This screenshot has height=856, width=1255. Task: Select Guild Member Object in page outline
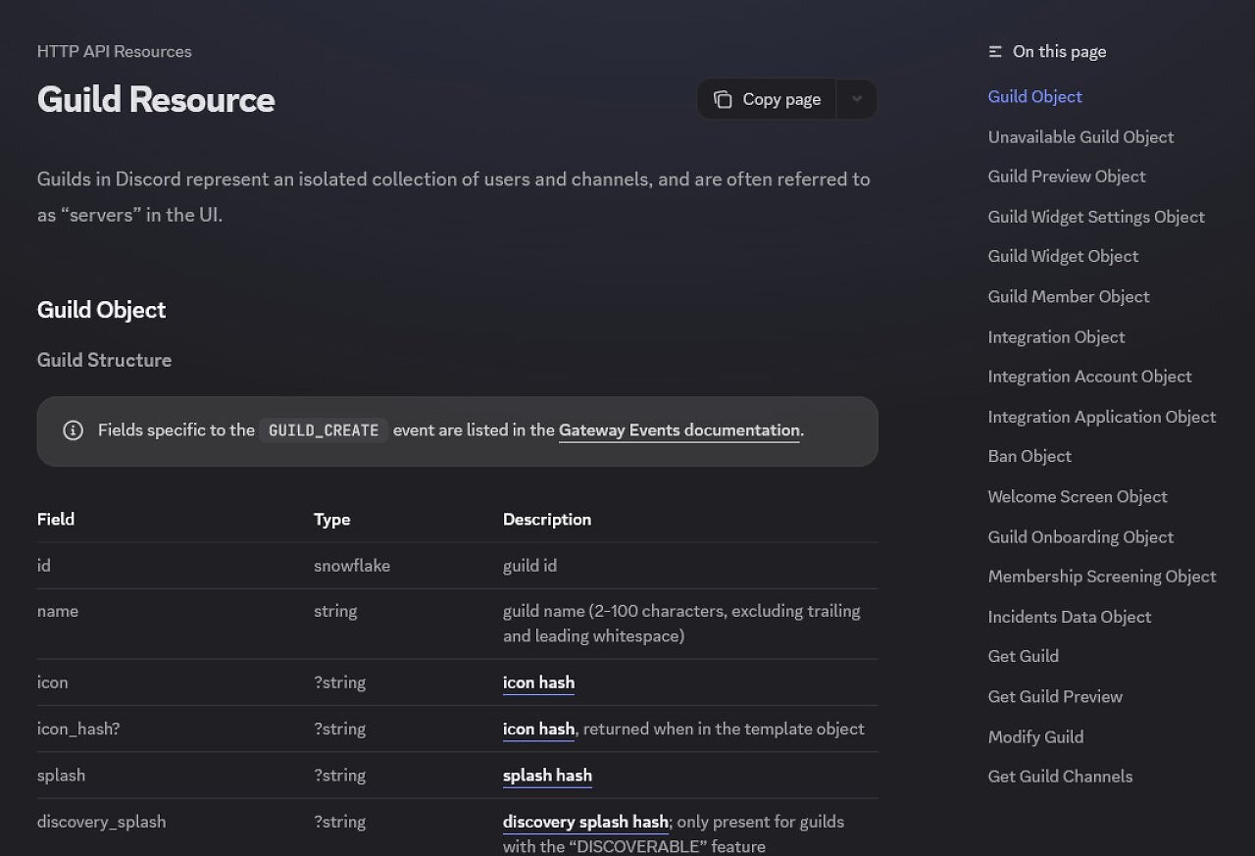1069,296
